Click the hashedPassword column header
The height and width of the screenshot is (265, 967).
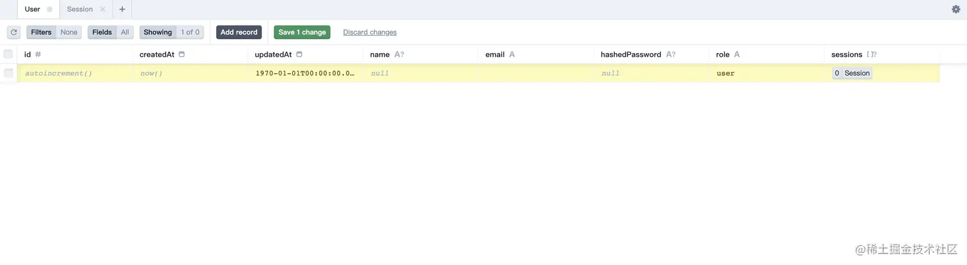(651, 54)
